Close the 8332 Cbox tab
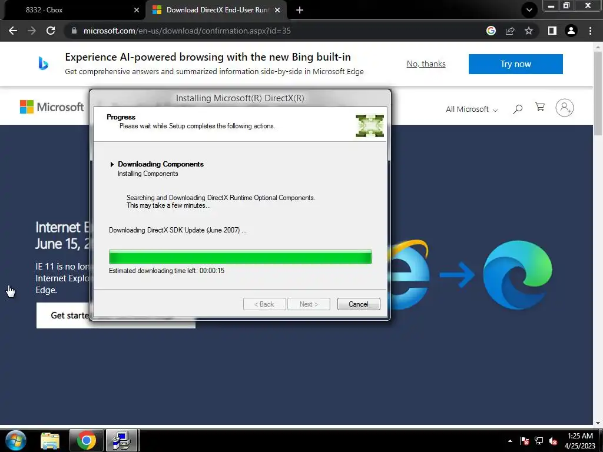603x452 pixels. pyautogui.click(x=137, y=10)
